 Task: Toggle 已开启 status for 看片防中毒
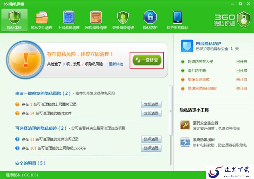click(x=242, y=71)
